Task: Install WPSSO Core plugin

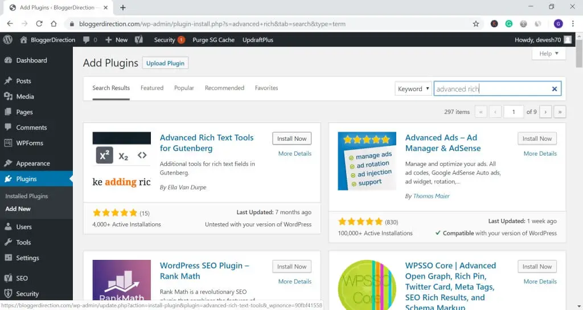Action: pos(537,267)
